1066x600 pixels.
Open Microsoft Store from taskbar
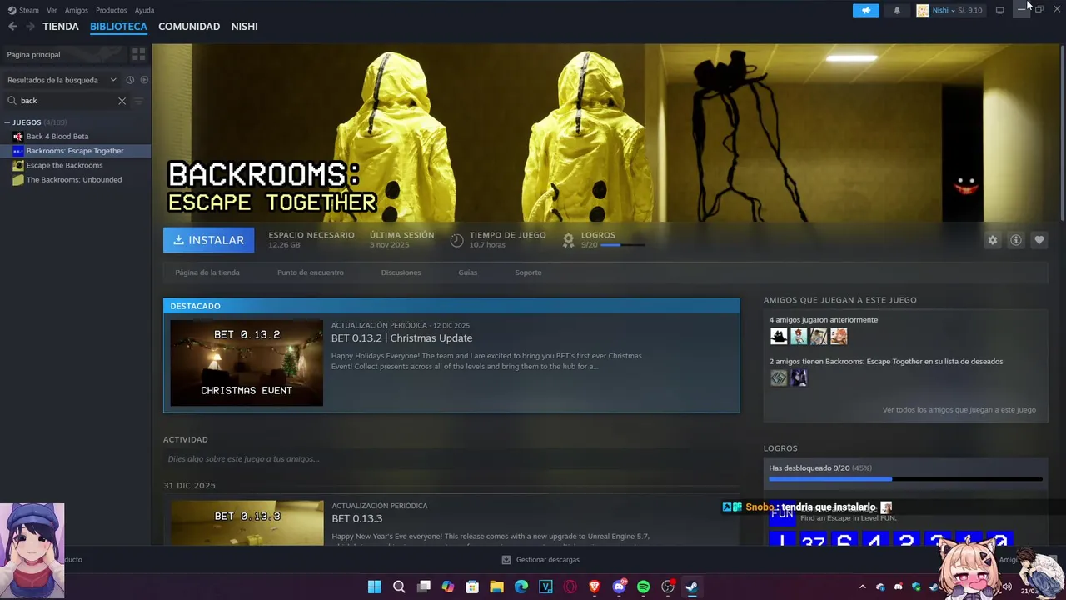tap(472, 587)
